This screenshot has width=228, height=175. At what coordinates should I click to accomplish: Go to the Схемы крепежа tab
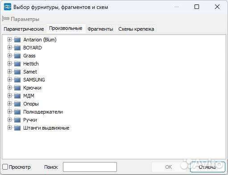(x=136, y=29)
